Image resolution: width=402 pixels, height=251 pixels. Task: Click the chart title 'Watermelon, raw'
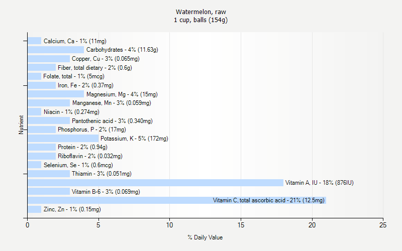point(200,12)
